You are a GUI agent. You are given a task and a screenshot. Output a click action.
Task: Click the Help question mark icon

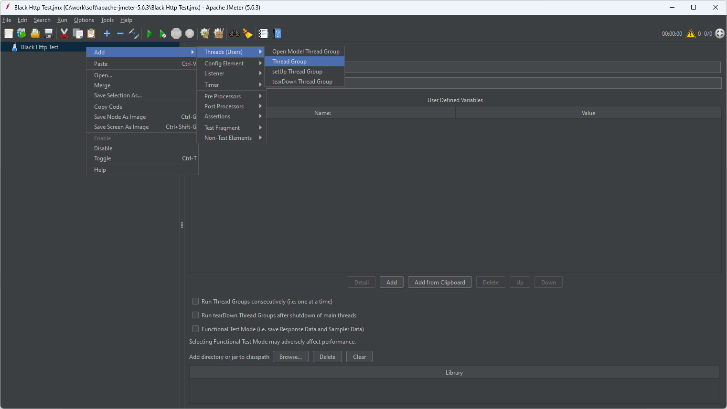(277, 33)
